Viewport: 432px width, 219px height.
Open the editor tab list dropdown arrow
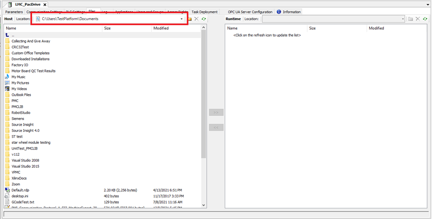click(x=427, y=4)
